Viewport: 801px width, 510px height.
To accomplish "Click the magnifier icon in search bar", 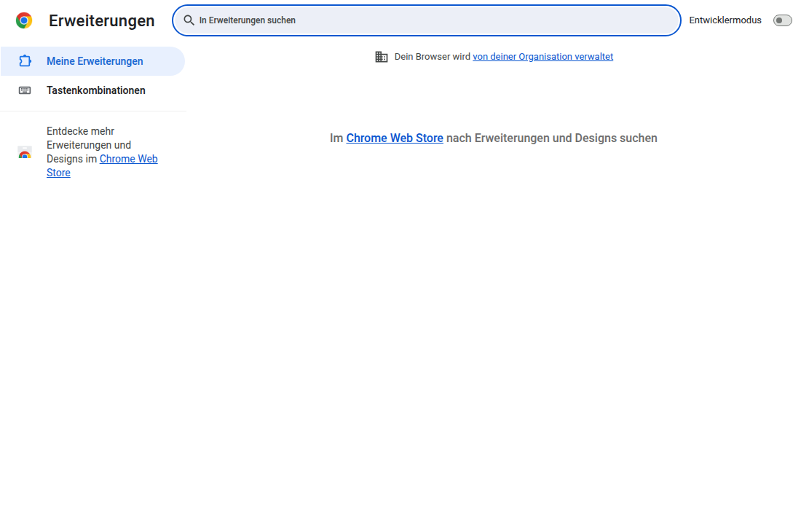I will (189, 20).
